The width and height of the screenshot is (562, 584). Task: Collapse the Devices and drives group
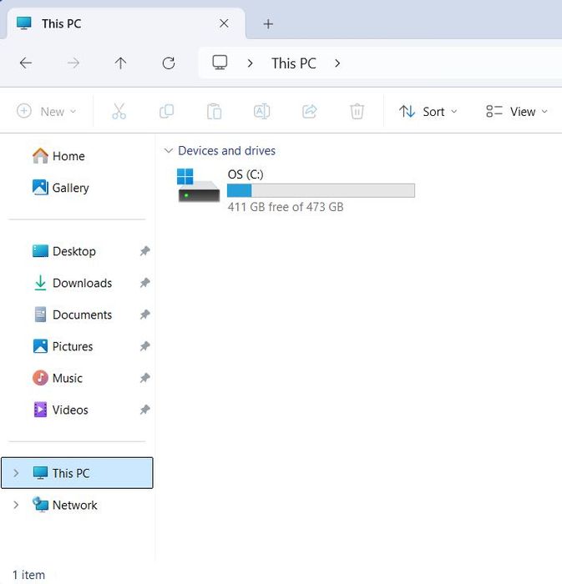point(169,150)
